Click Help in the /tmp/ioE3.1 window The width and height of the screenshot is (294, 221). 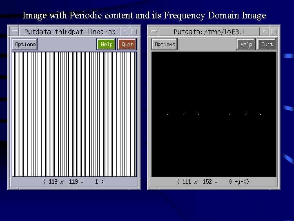tap(246, 44)
